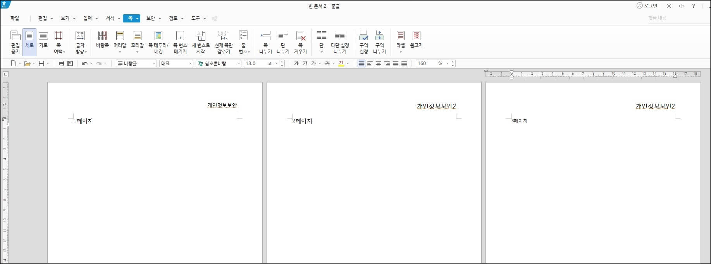Screen dimensions: 711x264
Task: Click the save disk icon
Action: 41,63
